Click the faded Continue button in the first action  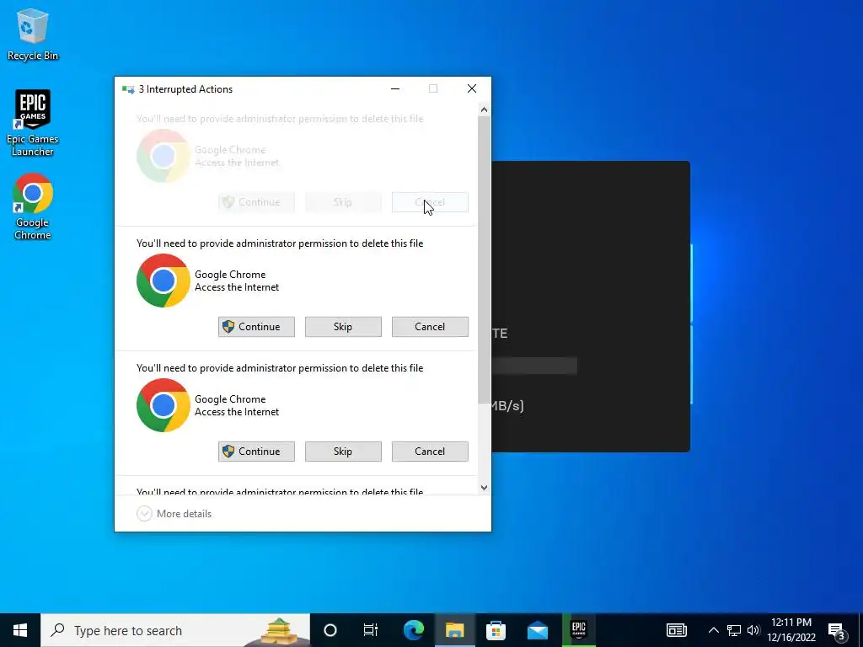tap(256, 202)
